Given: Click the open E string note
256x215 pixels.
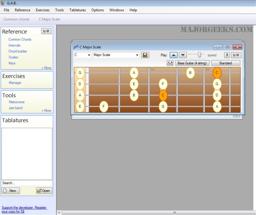Looking at the screenshot, I should coord(80,106).
